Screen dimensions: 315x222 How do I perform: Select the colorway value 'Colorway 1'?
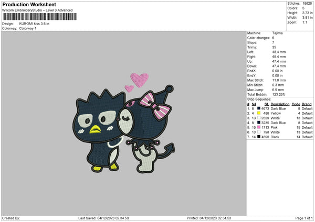coord(28,28)
